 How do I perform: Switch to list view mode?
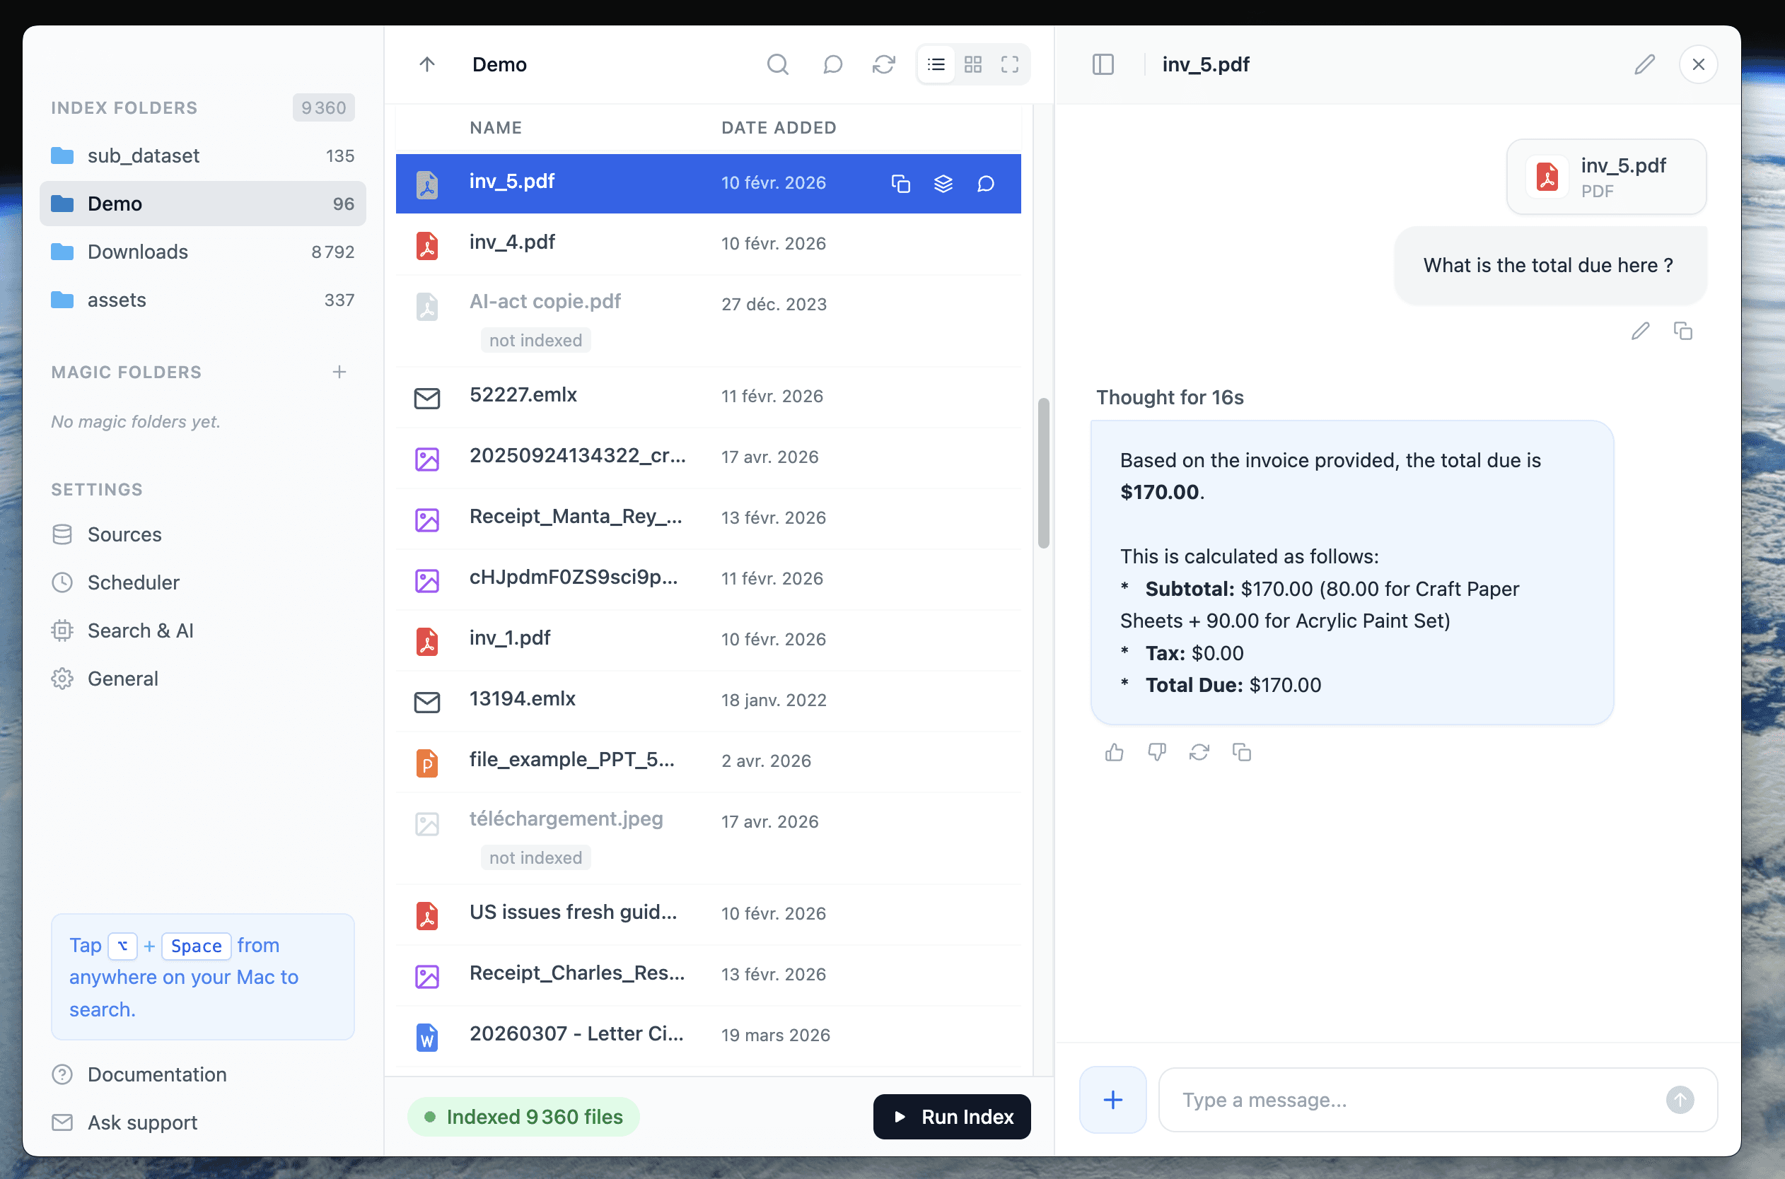[x=936, y=64]
